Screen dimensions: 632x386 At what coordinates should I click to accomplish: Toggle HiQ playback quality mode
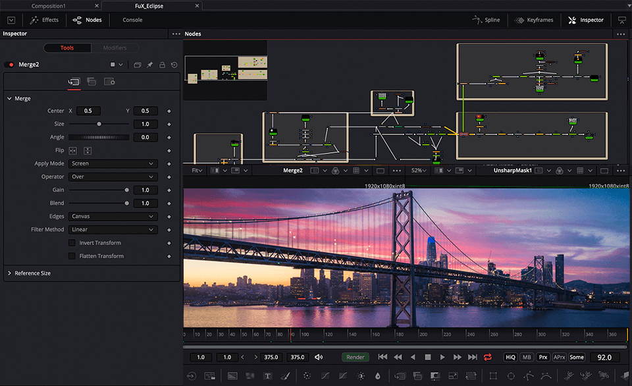[510, 357]
